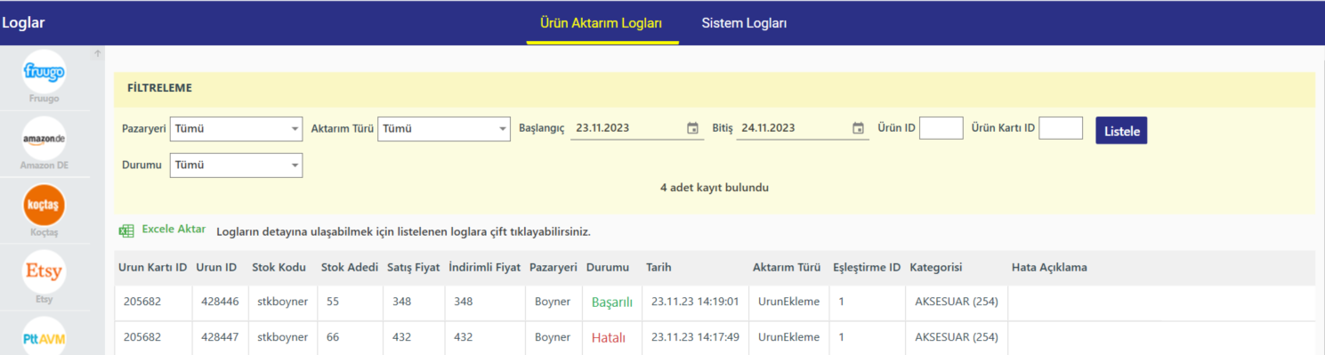The image size is (1325, 355).
Task: Click the Tarih column header
Action: [x=658, y=267]
